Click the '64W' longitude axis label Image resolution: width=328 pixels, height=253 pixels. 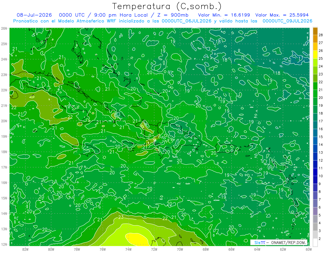pos(257,249)
